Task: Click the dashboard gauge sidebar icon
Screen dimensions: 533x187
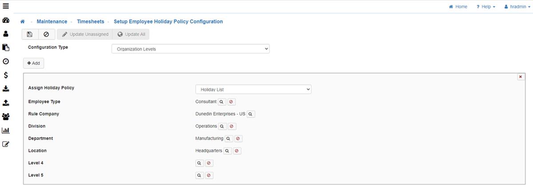Action: (6, 21)
